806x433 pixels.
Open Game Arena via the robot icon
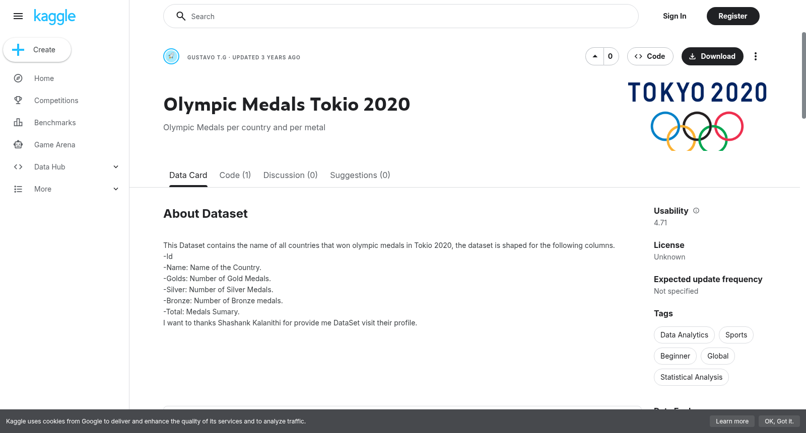18,145
